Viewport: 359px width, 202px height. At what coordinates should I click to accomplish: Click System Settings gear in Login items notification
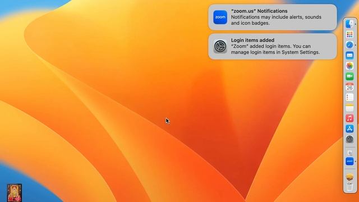(x=220, y=46)
